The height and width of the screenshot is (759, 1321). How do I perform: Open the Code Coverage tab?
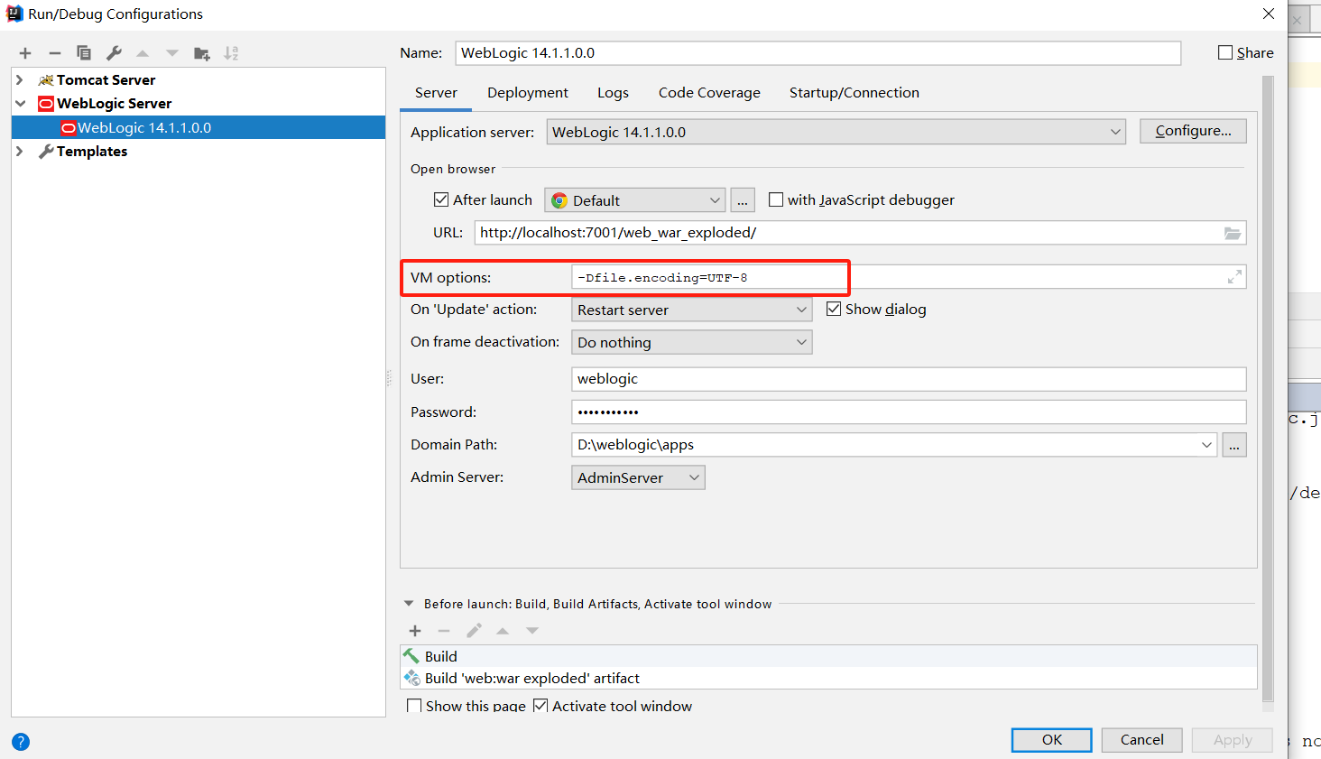pyautogui.click(x=709, y=92)
